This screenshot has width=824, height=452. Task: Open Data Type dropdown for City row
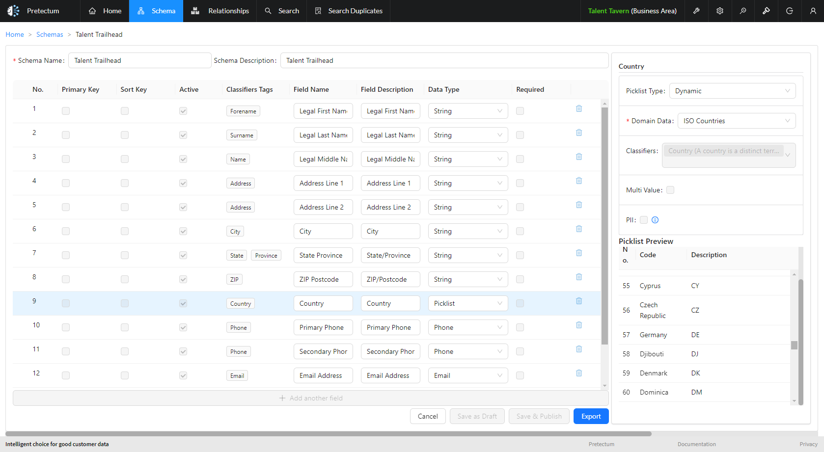tap(467, 231)
